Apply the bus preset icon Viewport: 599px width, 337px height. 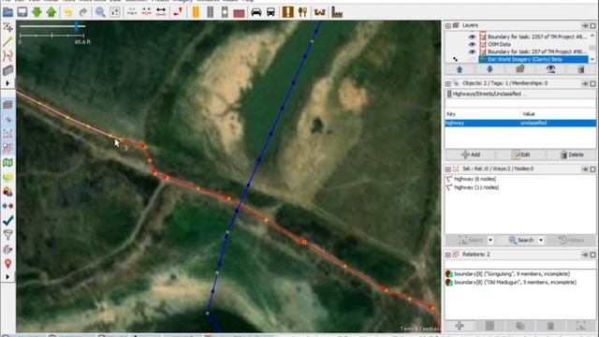coord(270,12)
